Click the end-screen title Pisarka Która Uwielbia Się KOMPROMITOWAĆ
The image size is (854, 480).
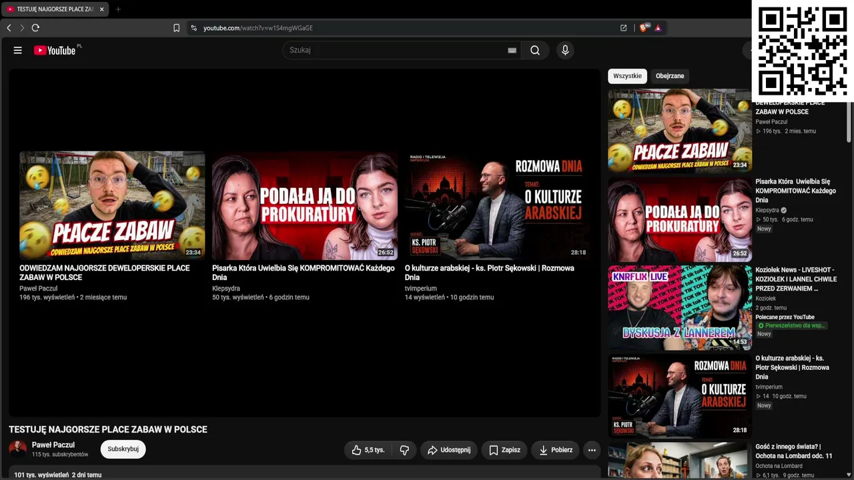(304, 273)
